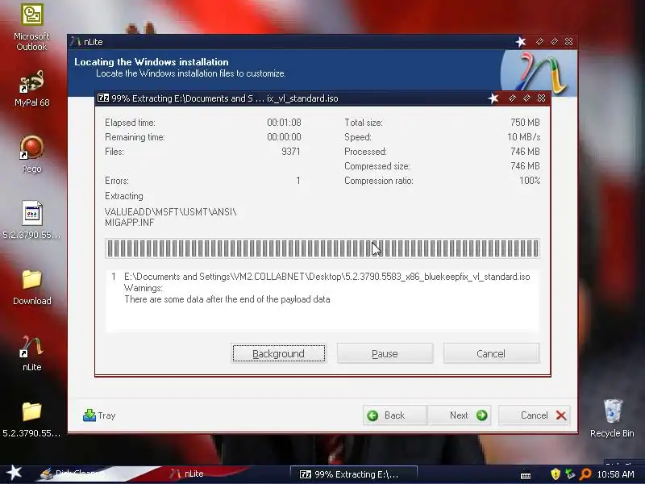Pause the 7-Zip extraction
The image size is (645, 484).
coord(385,353)
